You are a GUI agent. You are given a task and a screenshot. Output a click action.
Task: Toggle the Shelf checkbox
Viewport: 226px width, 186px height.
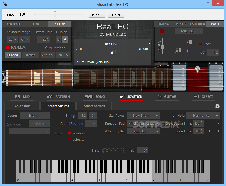tap(200, 44)
